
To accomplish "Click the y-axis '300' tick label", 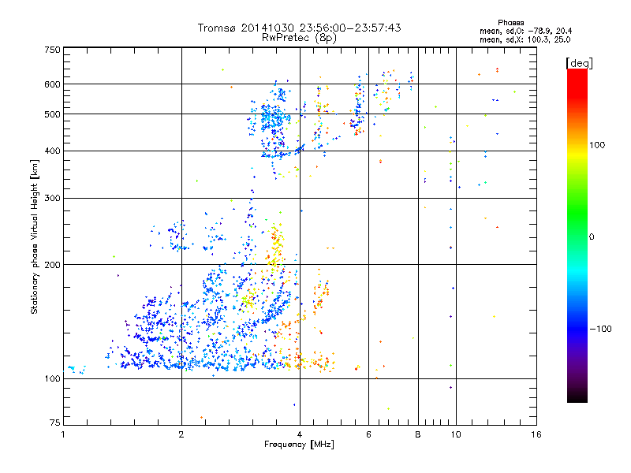I will 52,199.
